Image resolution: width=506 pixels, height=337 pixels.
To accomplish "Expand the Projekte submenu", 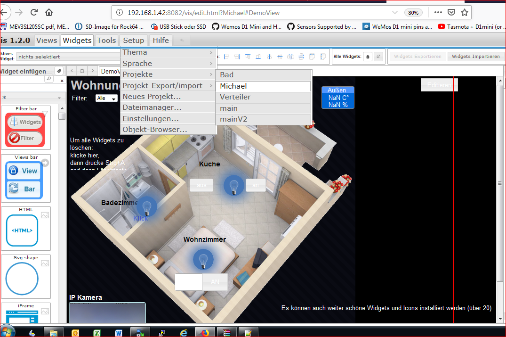I will click(x=168, y=74).
